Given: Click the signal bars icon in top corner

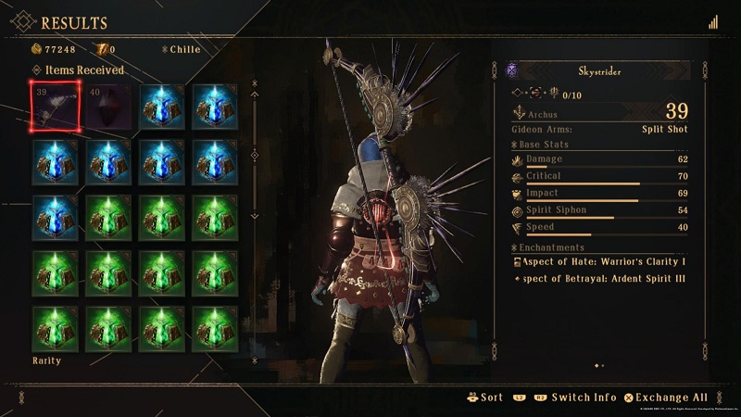Looking at the screenshot, I should [713, 22].
